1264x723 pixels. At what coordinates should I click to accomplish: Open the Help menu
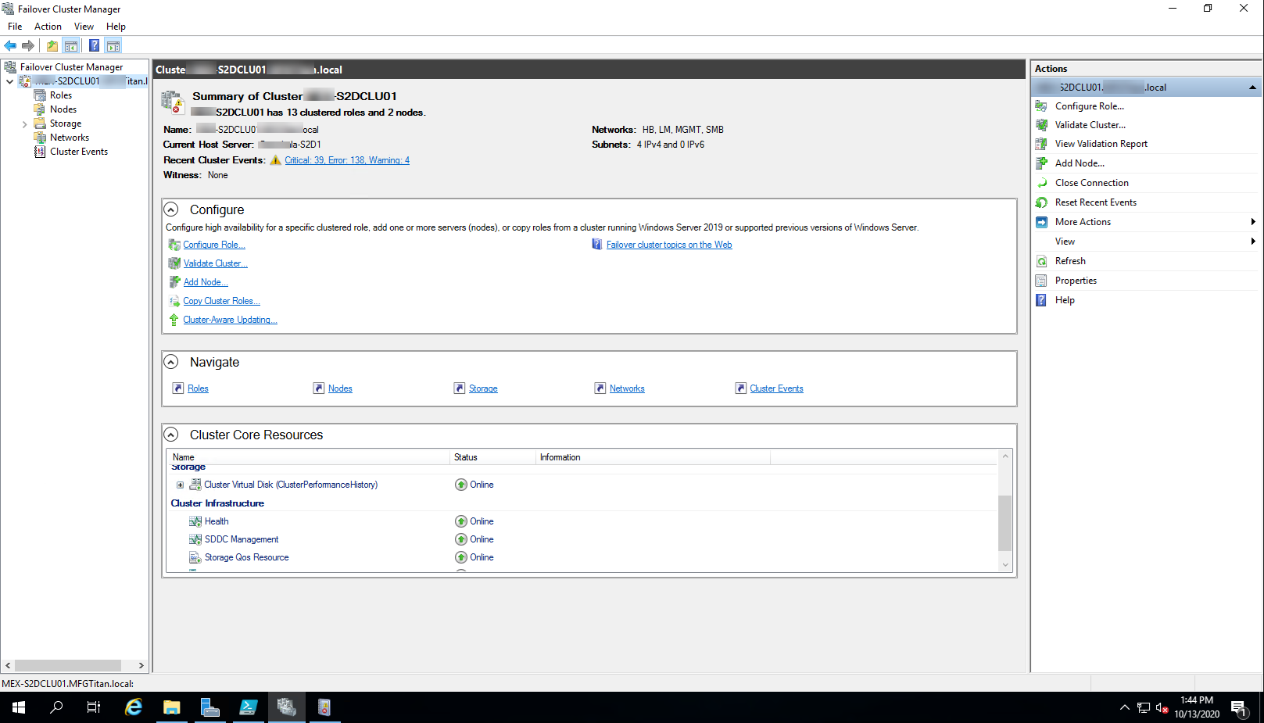point(116,27)
